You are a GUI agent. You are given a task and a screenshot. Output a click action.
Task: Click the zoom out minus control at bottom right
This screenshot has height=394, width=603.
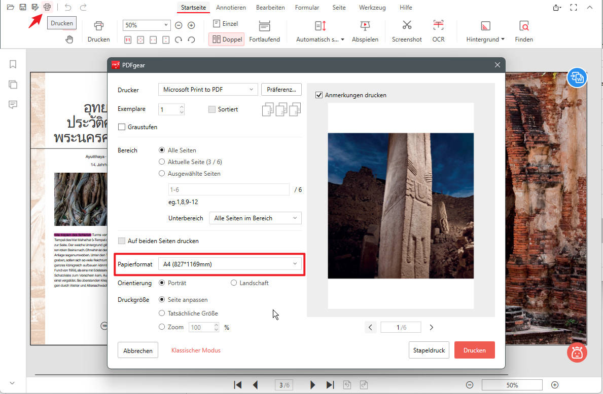[470, 384]
